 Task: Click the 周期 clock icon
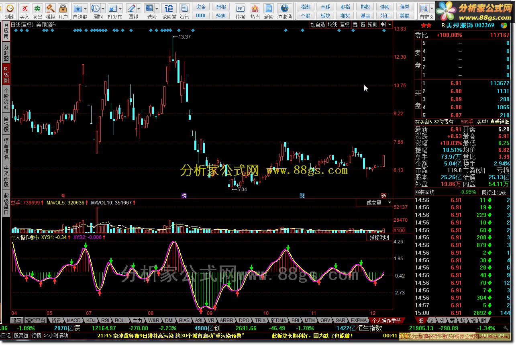pos(96,8)
